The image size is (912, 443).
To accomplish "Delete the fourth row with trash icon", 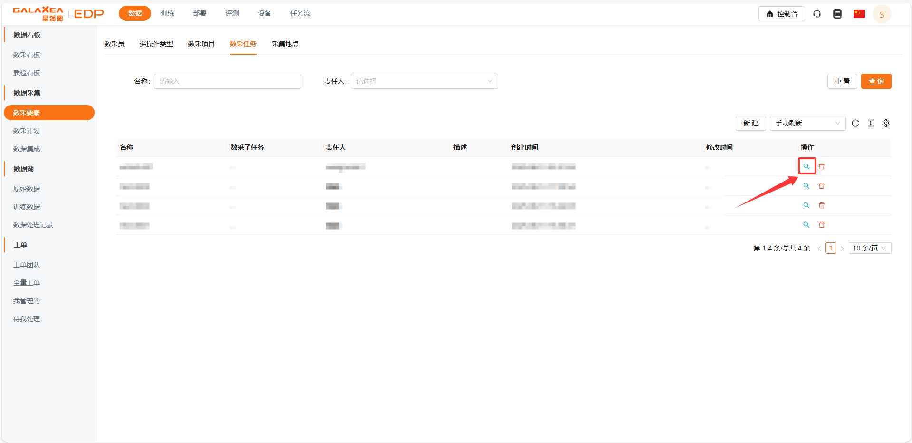I will click(x=822, y=225).
